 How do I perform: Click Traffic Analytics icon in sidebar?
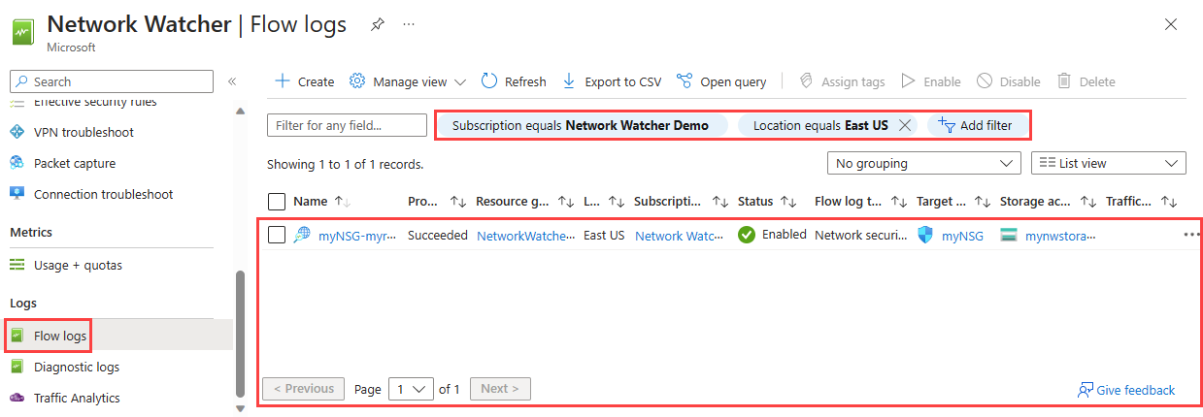(x=17, y=398)
